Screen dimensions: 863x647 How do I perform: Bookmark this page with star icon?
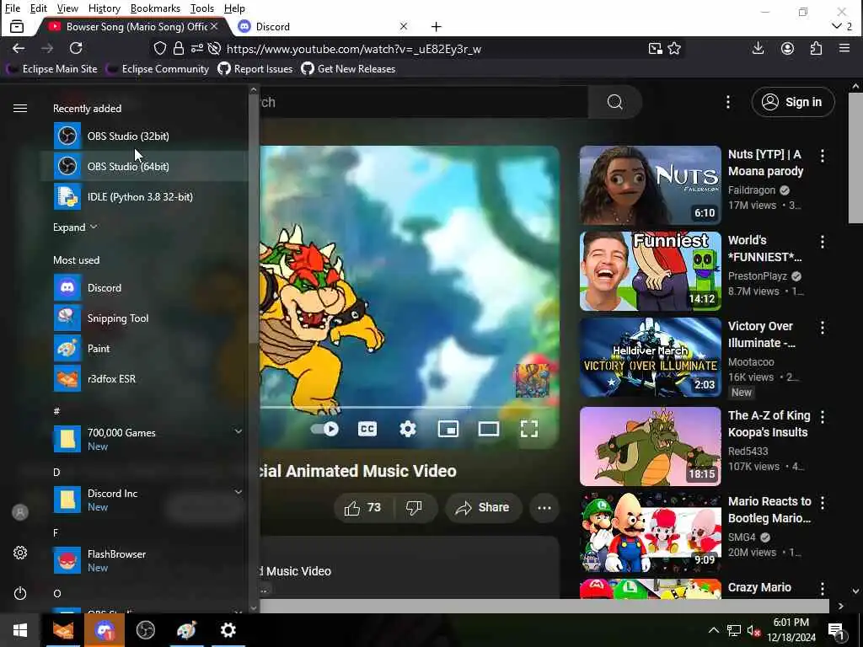point(674,49)
